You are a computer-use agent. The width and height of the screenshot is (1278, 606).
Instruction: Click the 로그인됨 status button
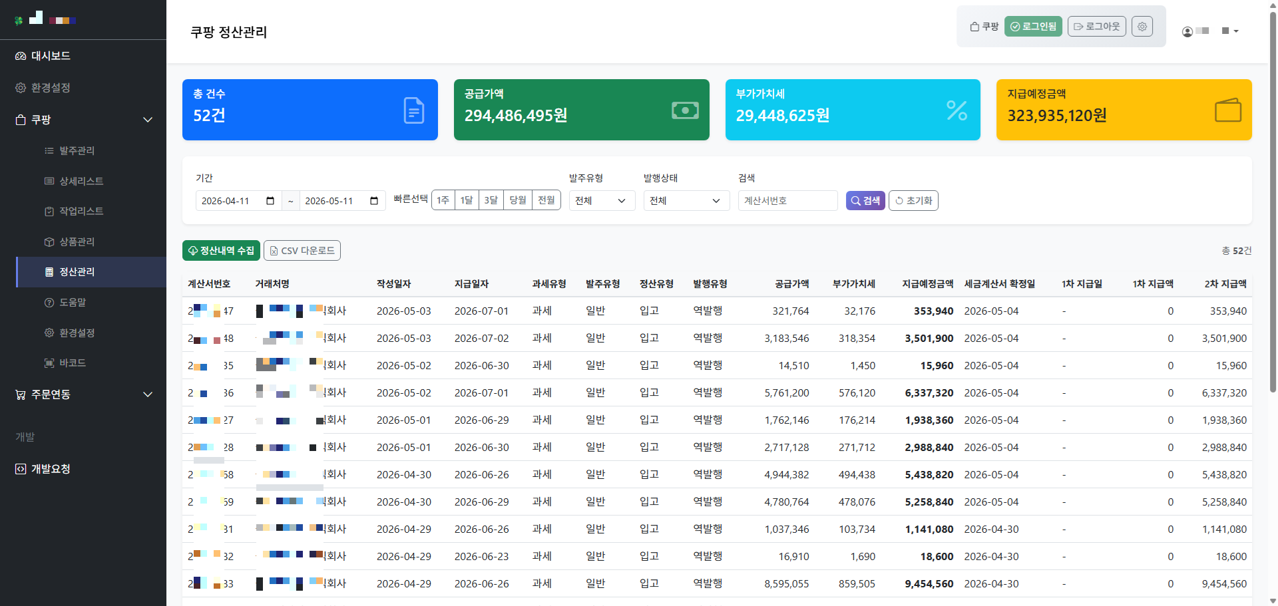click(x=1033, y=27)
